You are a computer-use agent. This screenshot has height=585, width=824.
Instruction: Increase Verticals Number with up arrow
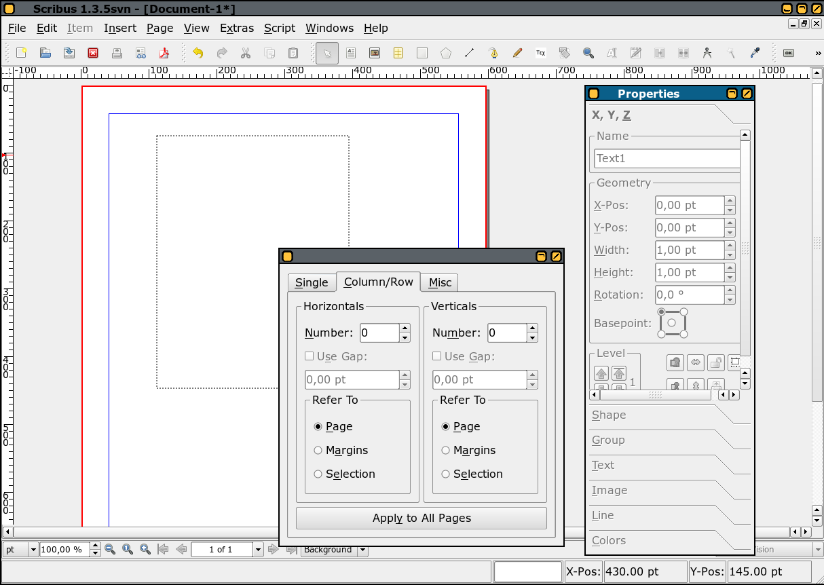click(x=533, y=328)
